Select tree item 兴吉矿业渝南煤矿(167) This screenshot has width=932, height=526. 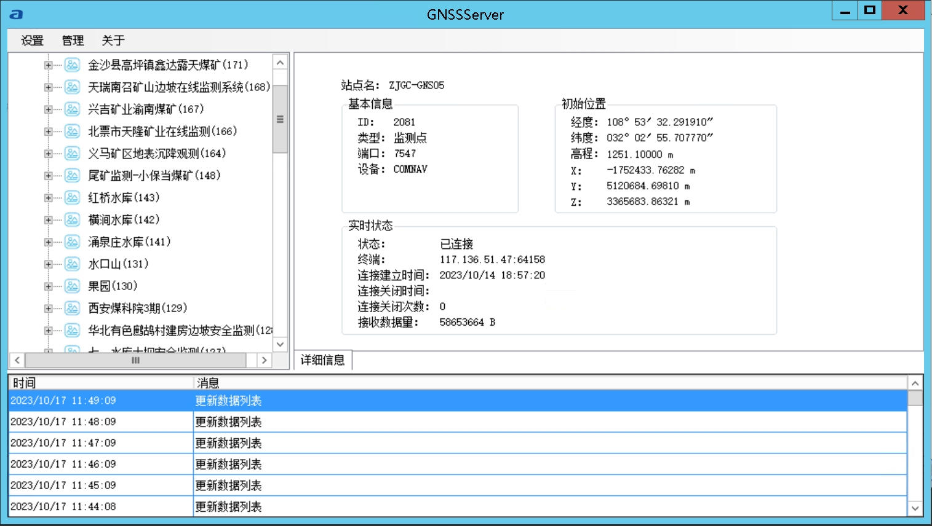tap(146, 109)
